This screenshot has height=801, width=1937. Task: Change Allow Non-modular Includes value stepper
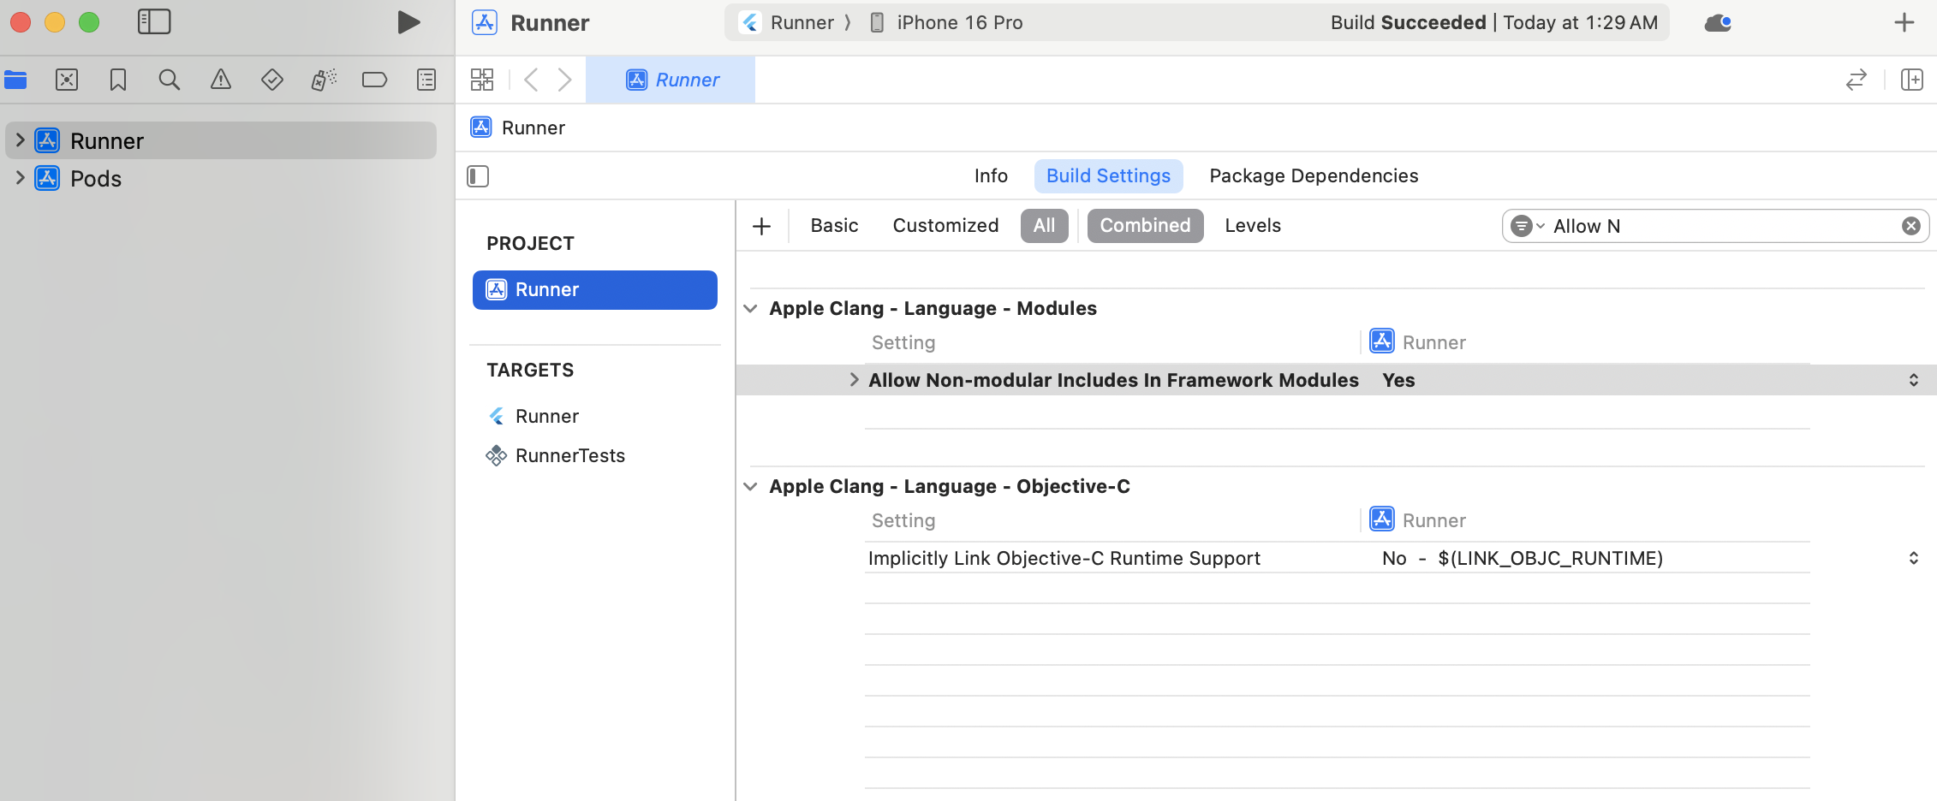point(1913,380)
